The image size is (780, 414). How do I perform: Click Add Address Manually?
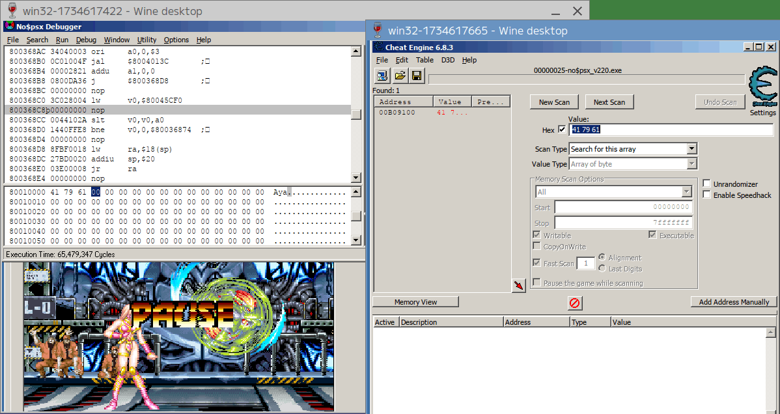734,302
